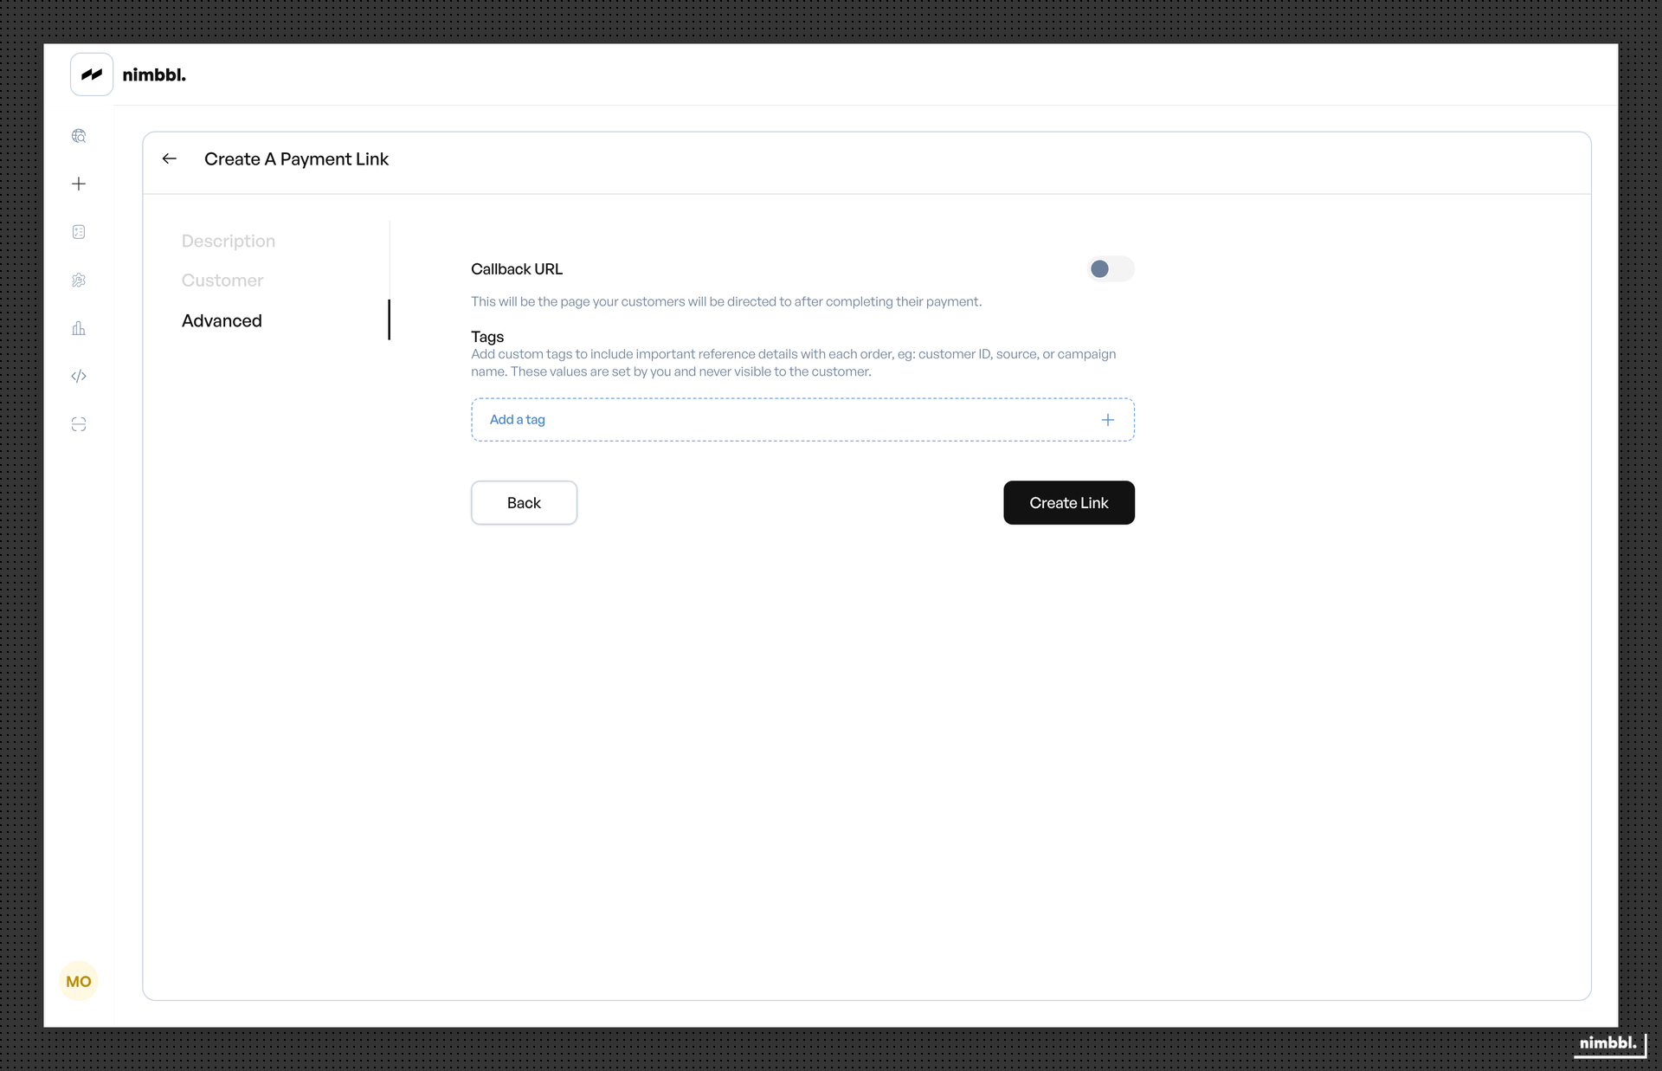The height and width of the screenshot is (1071, 1662).
Task: View analytics with the bar chart icon
Action: click(79, 328)
